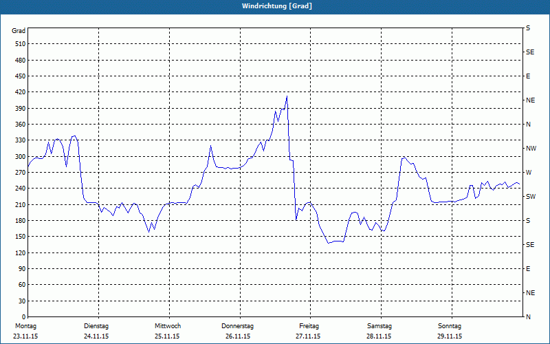
Task: Click the y-axis value 90
Action: click(22, 269)
